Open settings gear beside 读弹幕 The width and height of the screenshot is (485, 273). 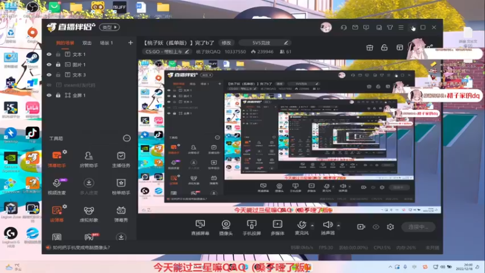[65, 206]
